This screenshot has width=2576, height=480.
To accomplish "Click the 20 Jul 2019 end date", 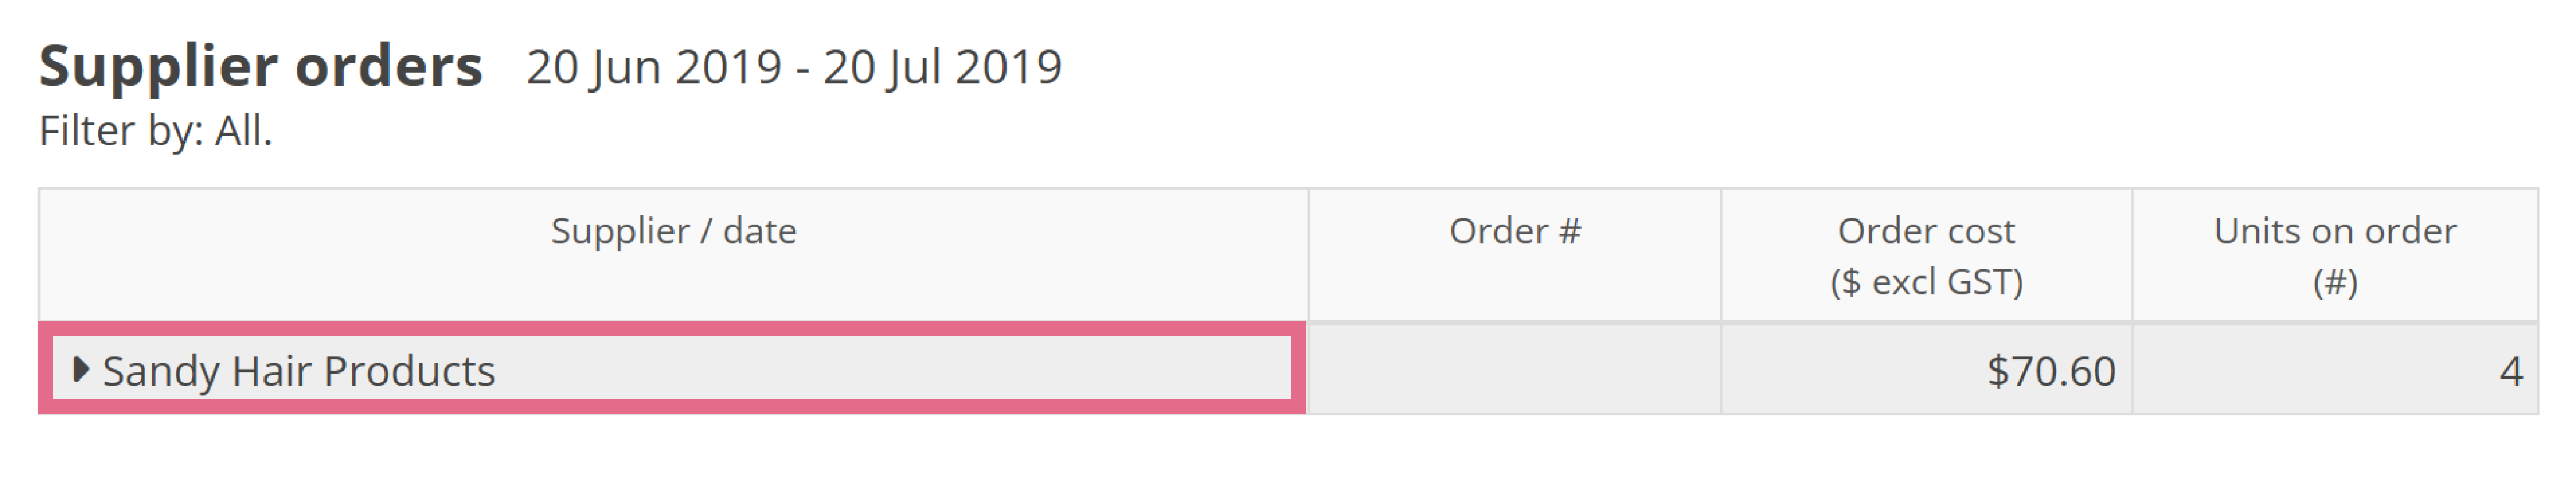I will click(942, 68).
